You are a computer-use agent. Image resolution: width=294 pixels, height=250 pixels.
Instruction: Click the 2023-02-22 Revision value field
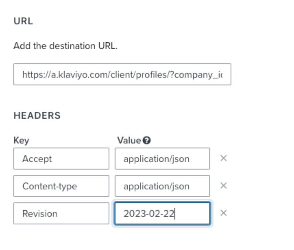162,213
